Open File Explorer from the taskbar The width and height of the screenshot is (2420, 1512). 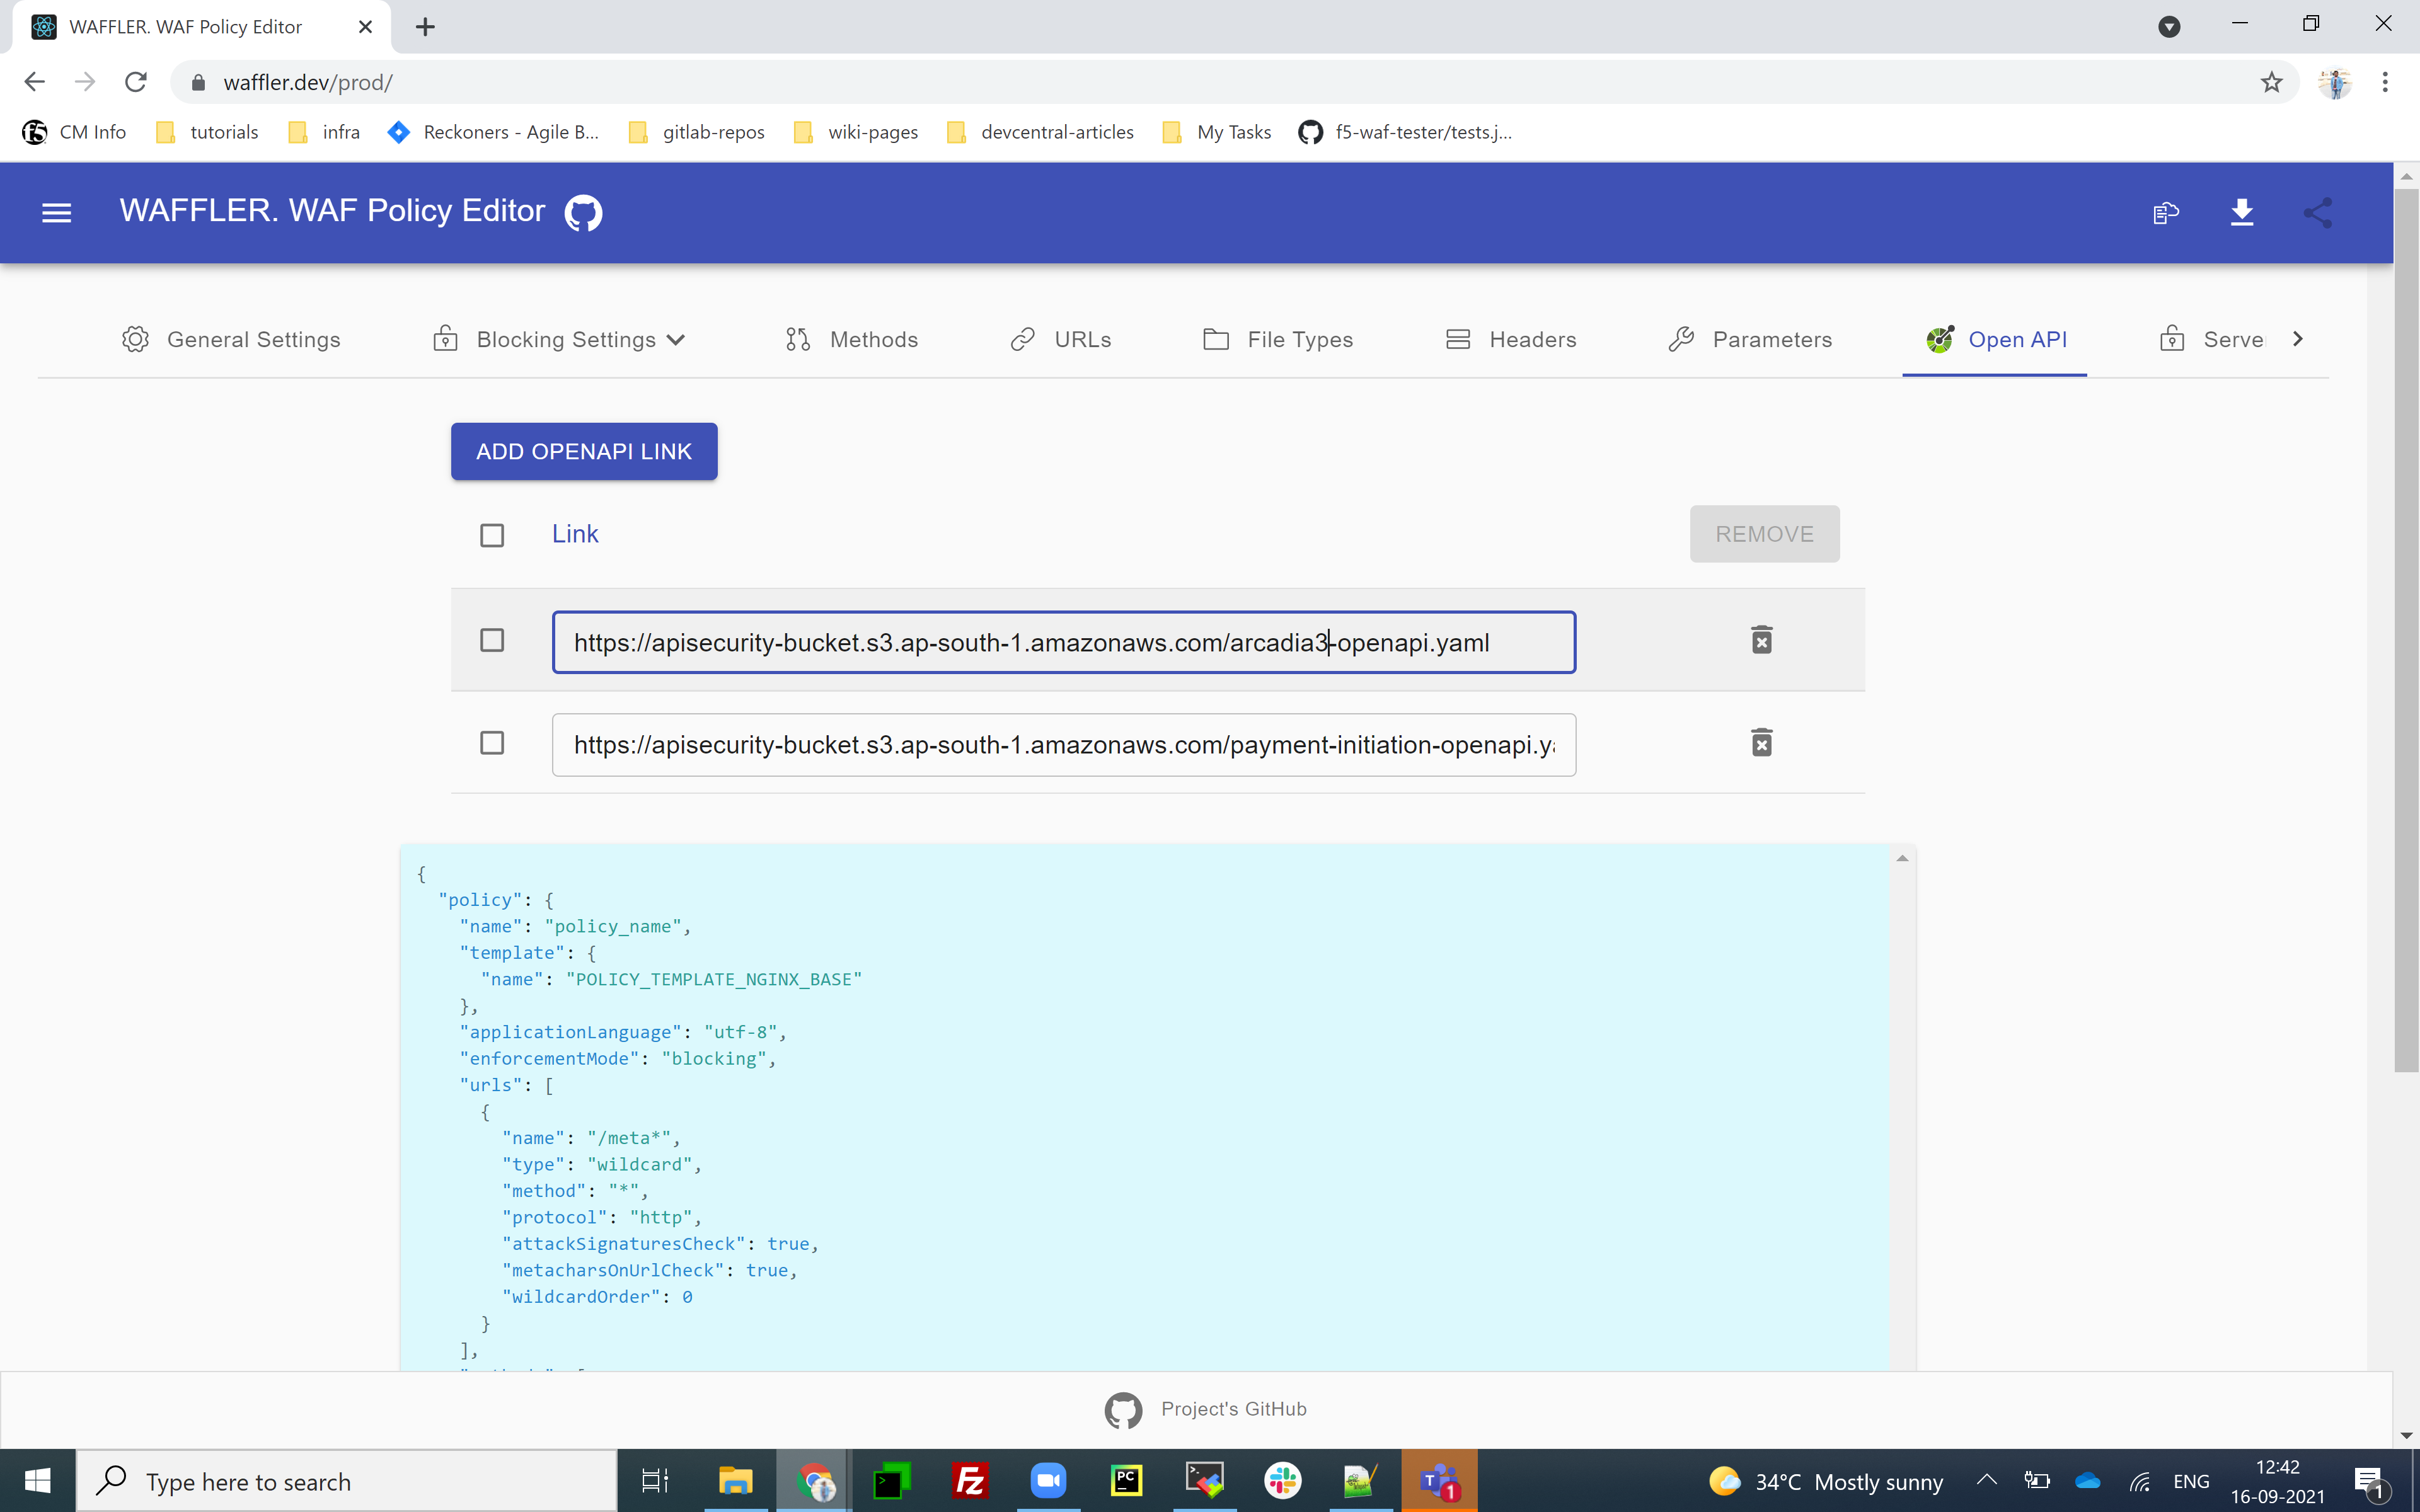coord(736,1481)
